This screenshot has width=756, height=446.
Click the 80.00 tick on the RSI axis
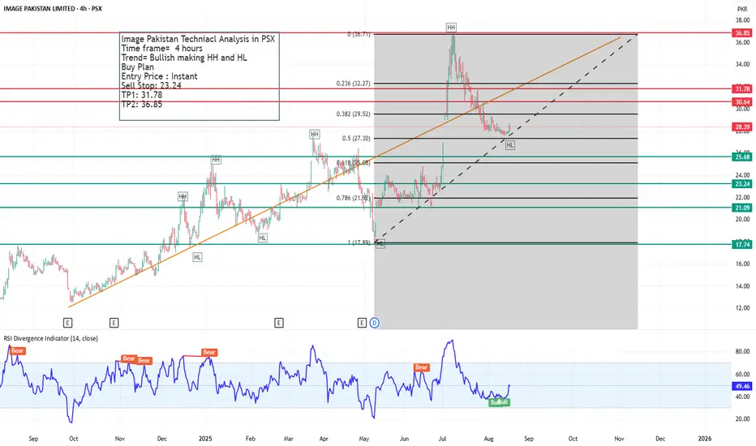(742, 351)
